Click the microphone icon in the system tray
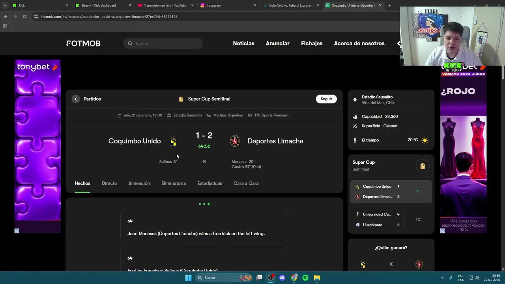This screenshot has height=284, width=505. tap(451, 278)
